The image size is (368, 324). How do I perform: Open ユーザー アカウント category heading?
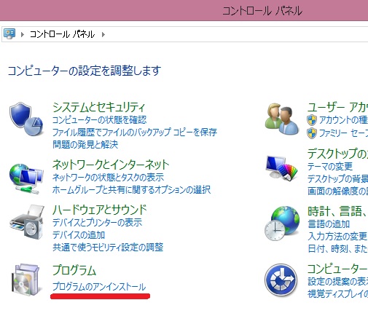(x=337, y=107)
